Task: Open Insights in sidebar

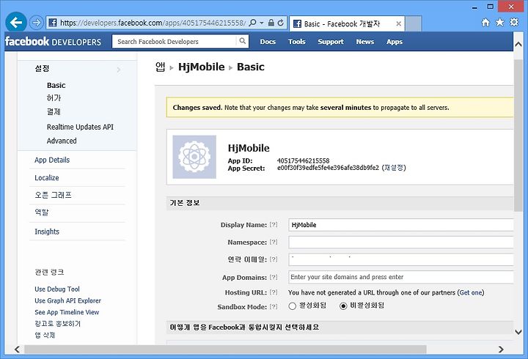Action: pyautogui.click(x=47, y=232)
